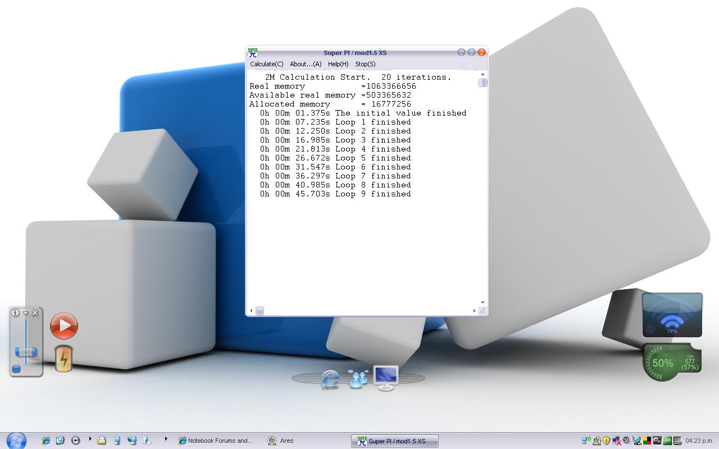The height and width of the screenshot is (449, 719).
Task: Click the horizontal scrollbar thumb in Super PI
Action: pyautogui.click(x=260, y=310)
